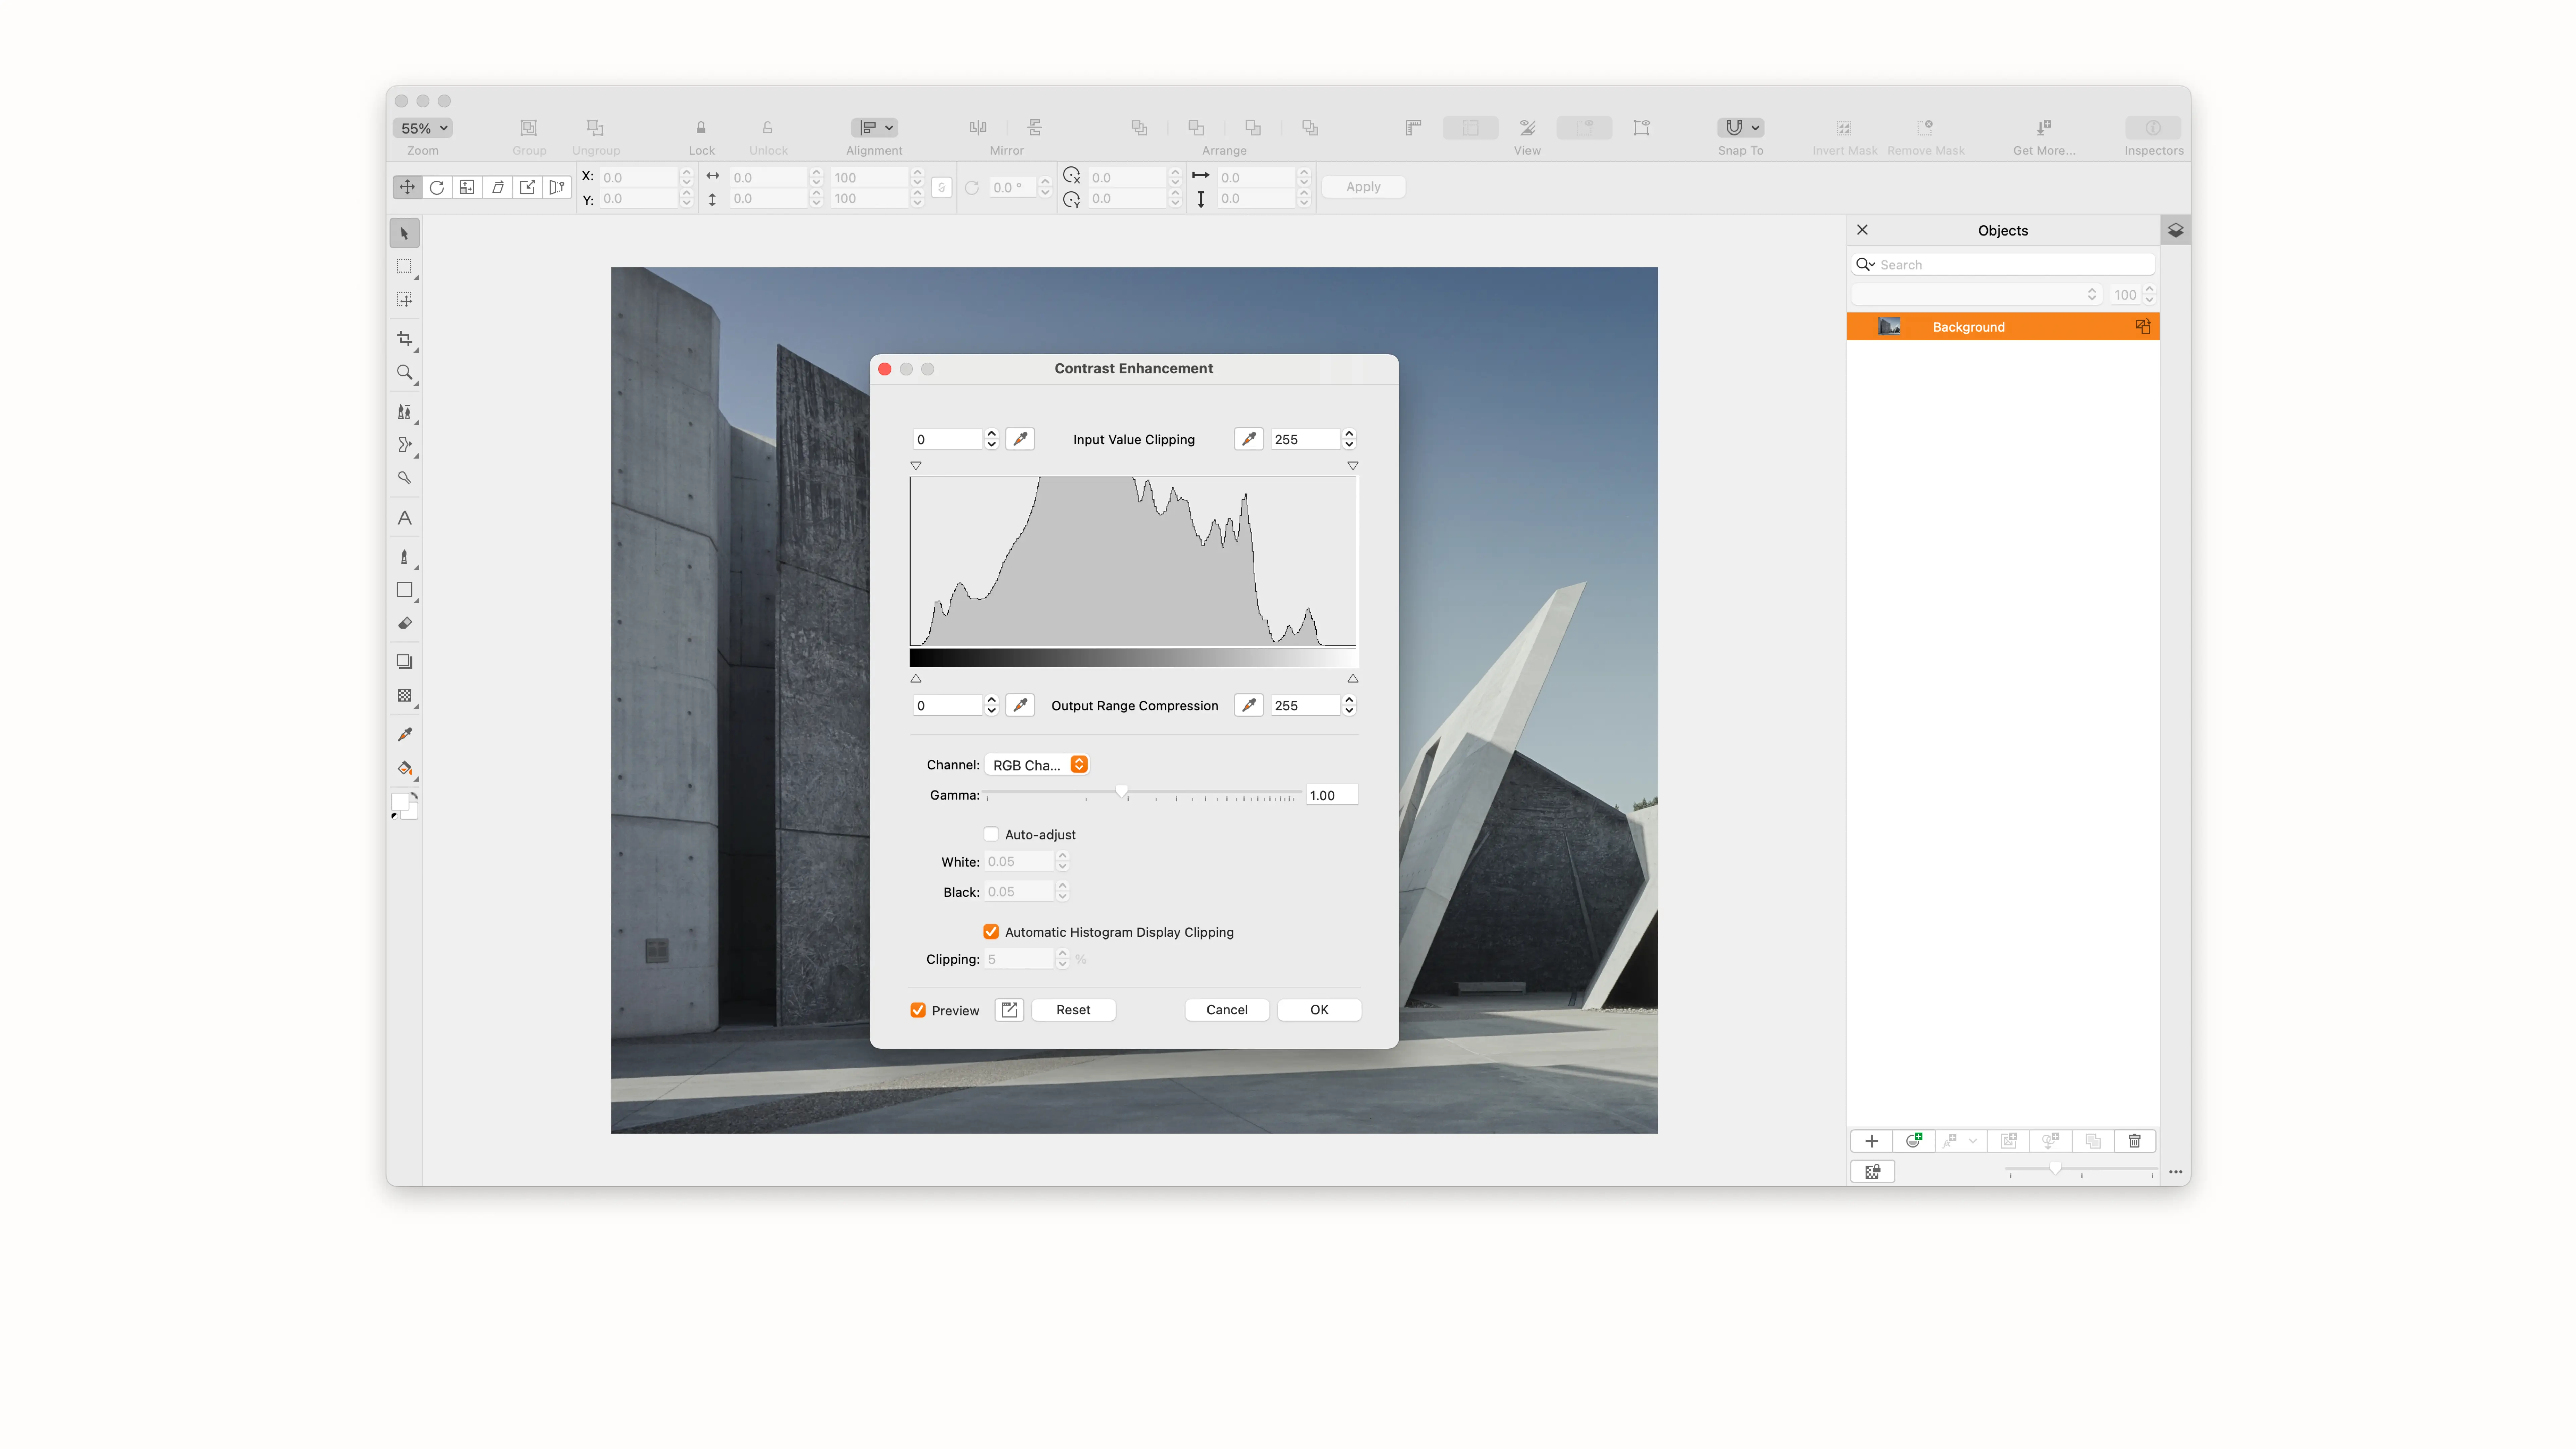The image size is (2576, 1449).
Task: Click the Get More toolbar icon
Action: (x=2044, y=128)
